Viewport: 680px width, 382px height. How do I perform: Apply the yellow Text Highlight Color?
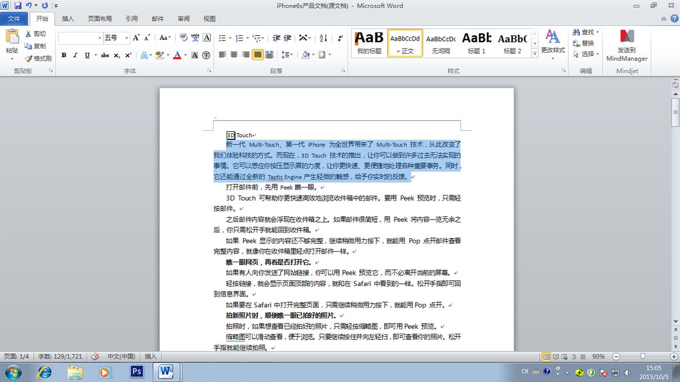point(160,55)
